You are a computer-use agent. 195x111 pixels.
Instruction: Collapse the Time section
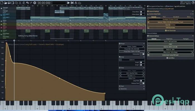[144, 68]
